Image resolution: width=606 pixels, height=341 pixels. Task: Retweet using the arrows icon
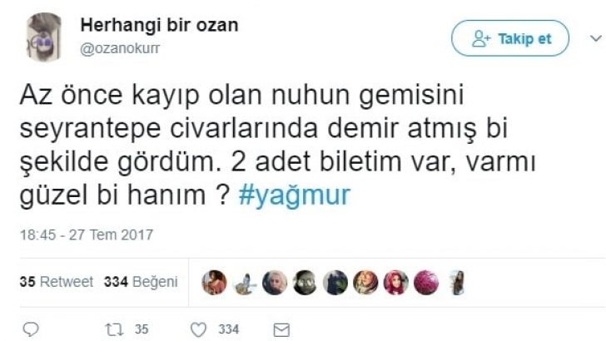114,329
